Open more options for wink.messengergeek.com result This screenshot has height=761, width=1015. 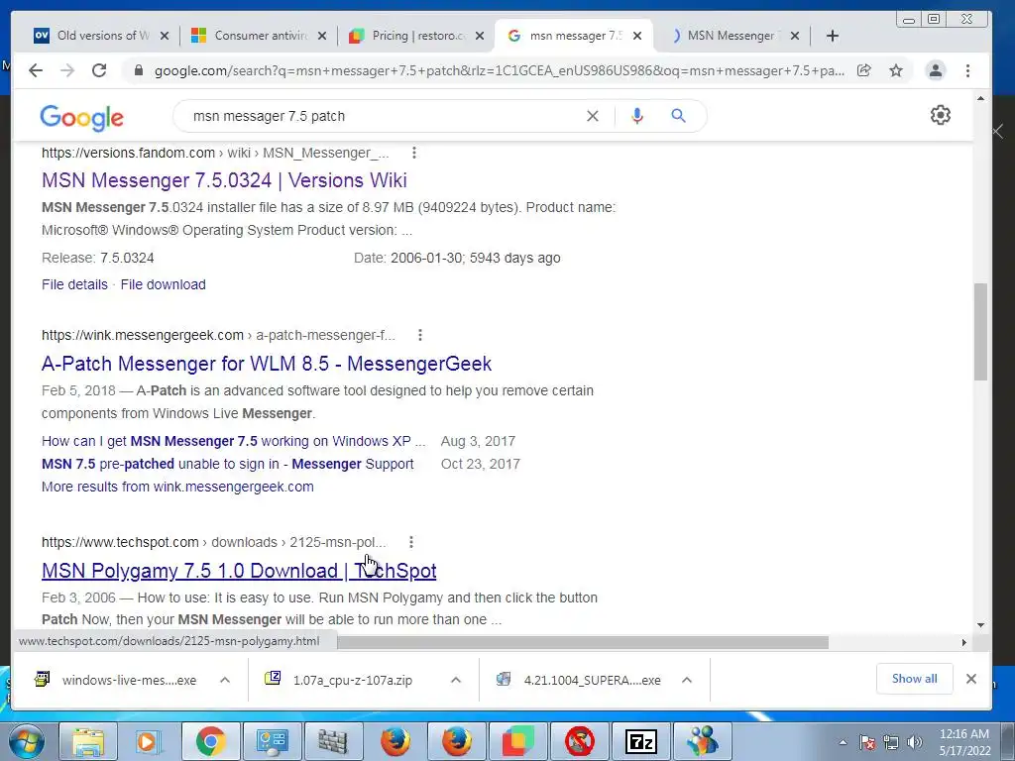coord(420,335)
